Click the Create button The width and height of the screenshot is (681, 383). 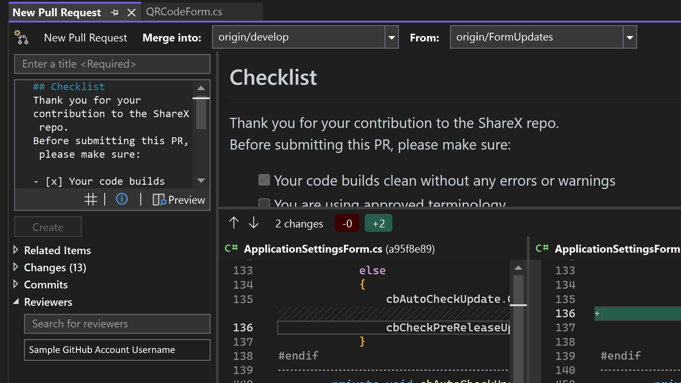pos(48,227)
